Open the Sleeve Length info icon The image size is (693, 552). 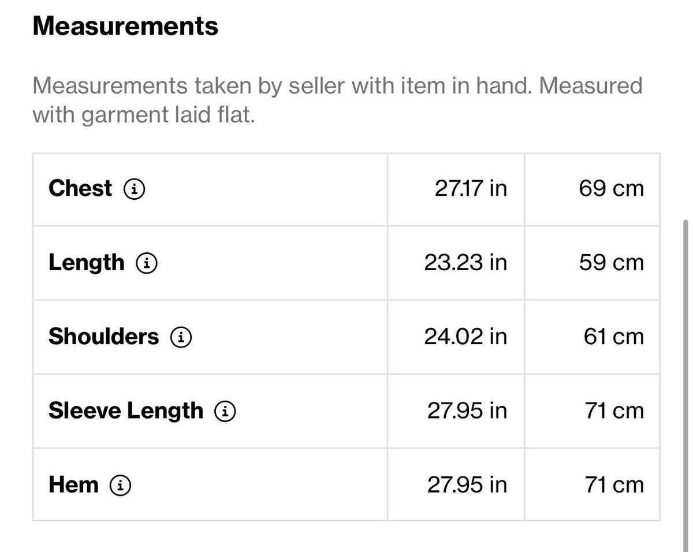[x=225, y=411]
